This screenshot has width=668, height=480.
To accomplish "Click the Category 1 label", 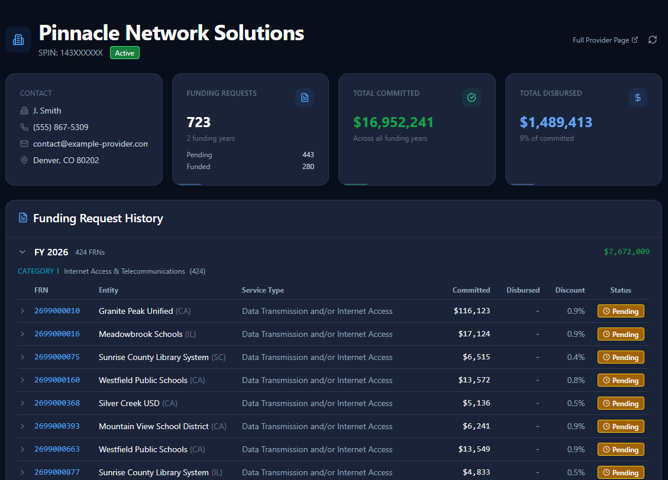I will click(38, 271).
